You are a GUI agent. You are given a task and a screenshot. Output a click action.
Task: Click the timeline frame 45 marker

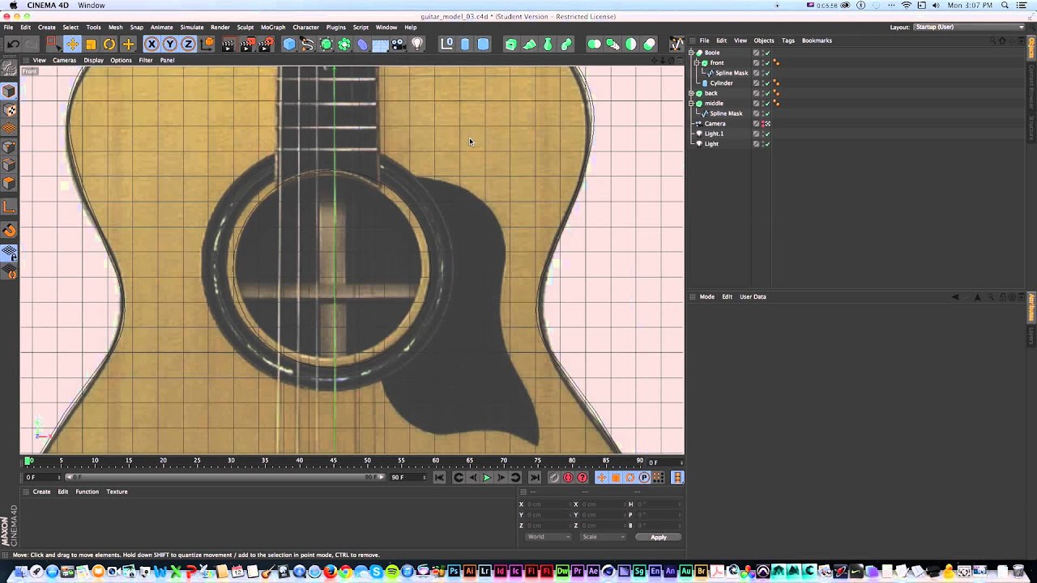coord(333,461)
